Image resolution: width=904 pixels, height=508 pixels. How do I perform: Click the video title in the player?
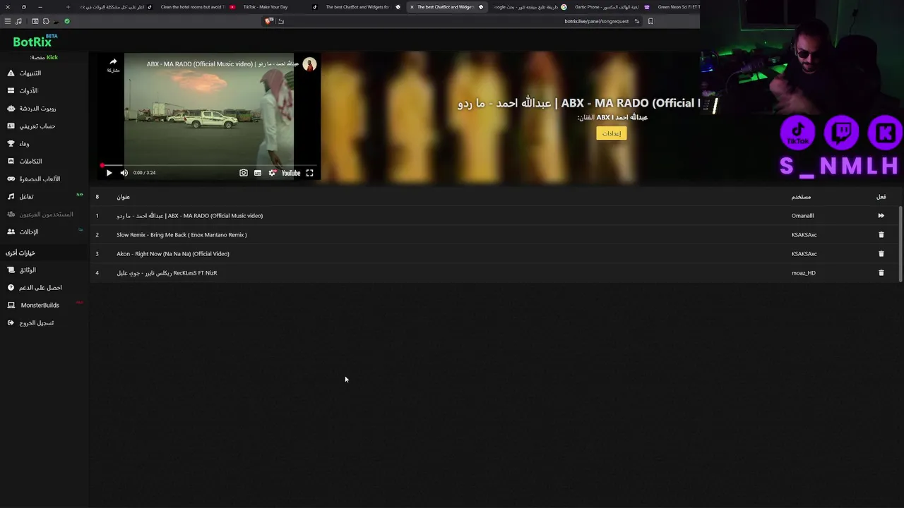coord(222,64)
